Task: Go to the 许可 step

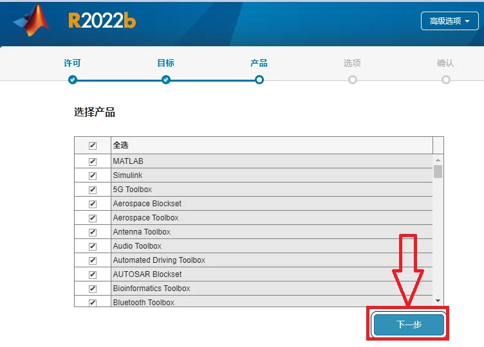Action: click(72, 63)
